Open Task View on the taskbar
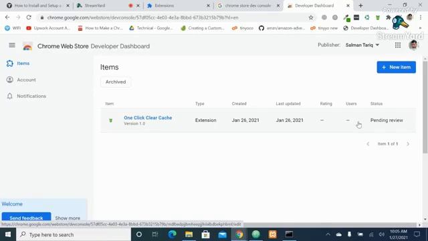 coord(155,234)
